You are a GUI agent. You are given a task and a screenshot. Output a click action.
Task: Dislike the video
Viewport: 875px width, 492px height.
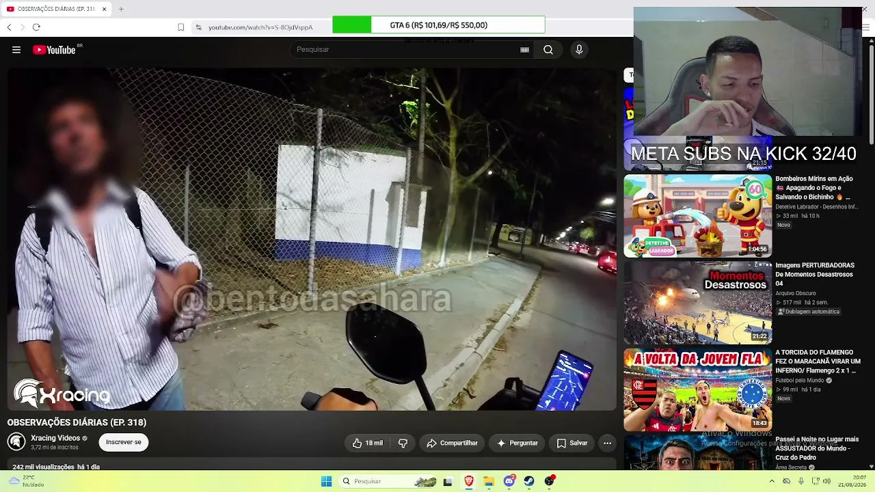[x=403, y=443]
